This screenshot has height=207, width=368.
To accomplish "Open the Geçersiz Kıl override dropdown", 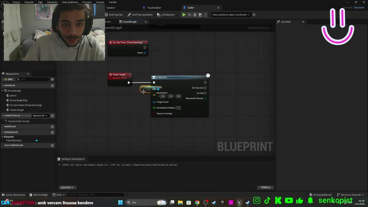I will (40, 116).
